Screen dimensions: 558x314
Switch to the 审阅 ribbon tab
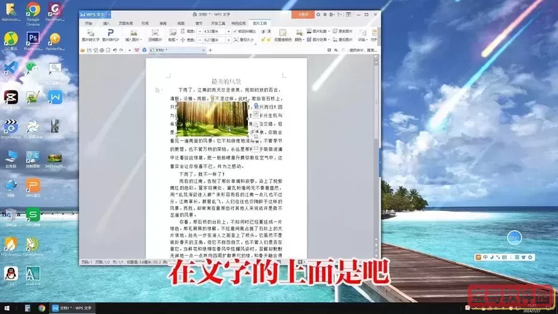163,23
